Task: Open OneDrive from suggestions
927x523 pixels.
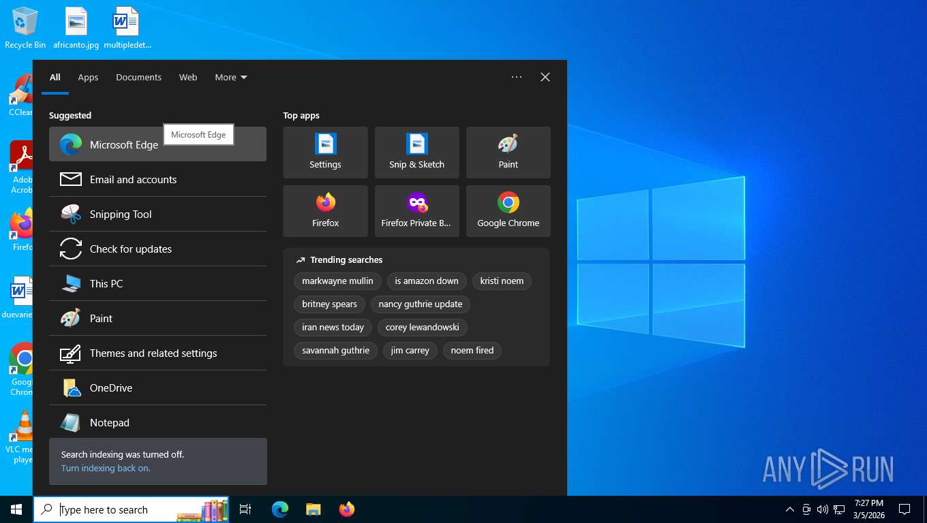Action: pyautogui.click(x=157, y=387)
